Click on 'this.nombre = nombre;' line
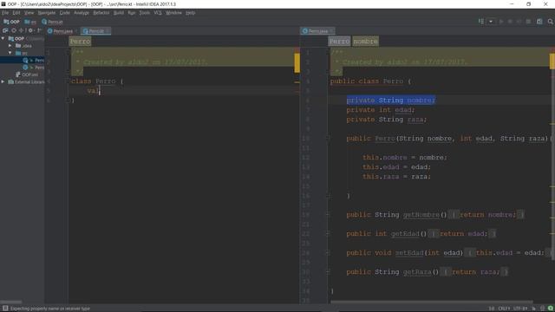This screenshot has width=555, height=312. point(405,158)
